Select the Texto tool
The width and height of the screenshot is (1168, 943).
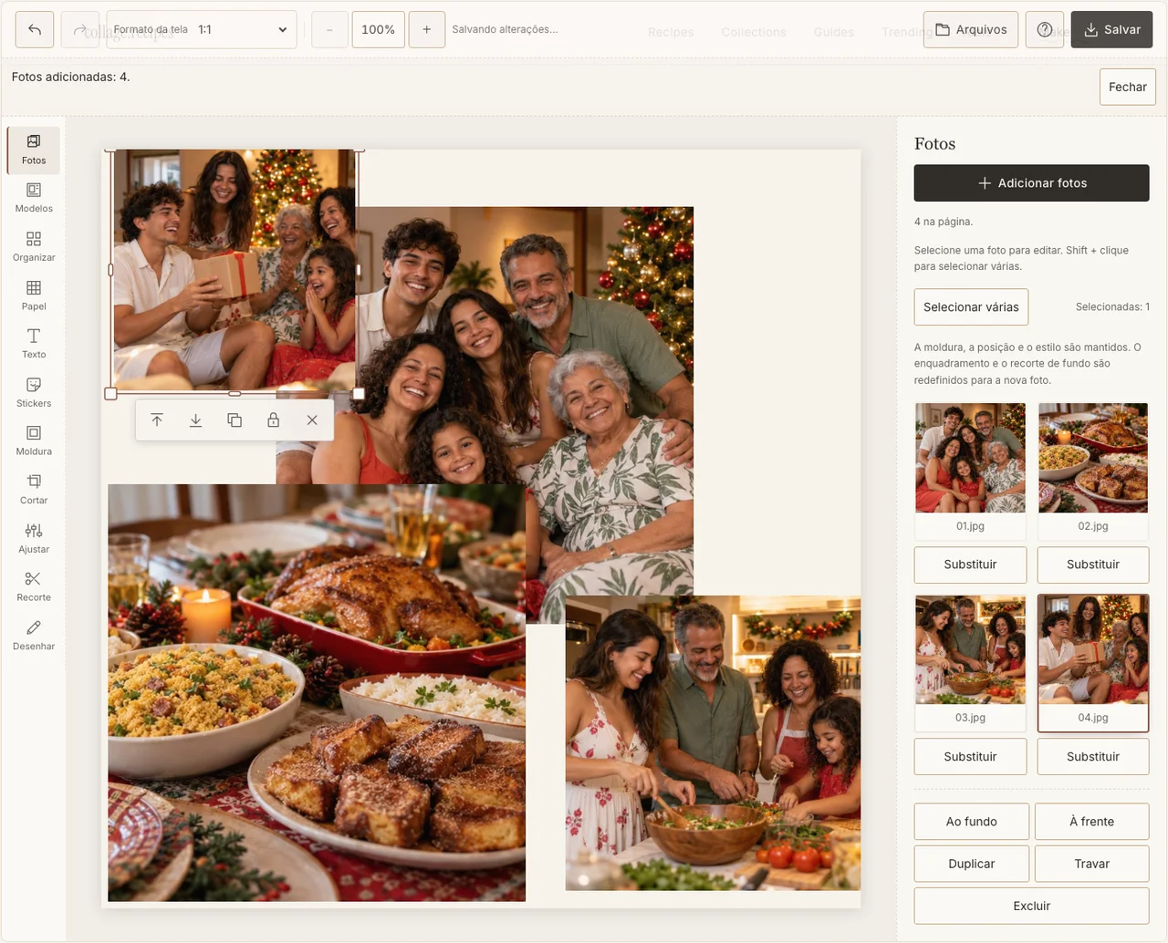34,344
